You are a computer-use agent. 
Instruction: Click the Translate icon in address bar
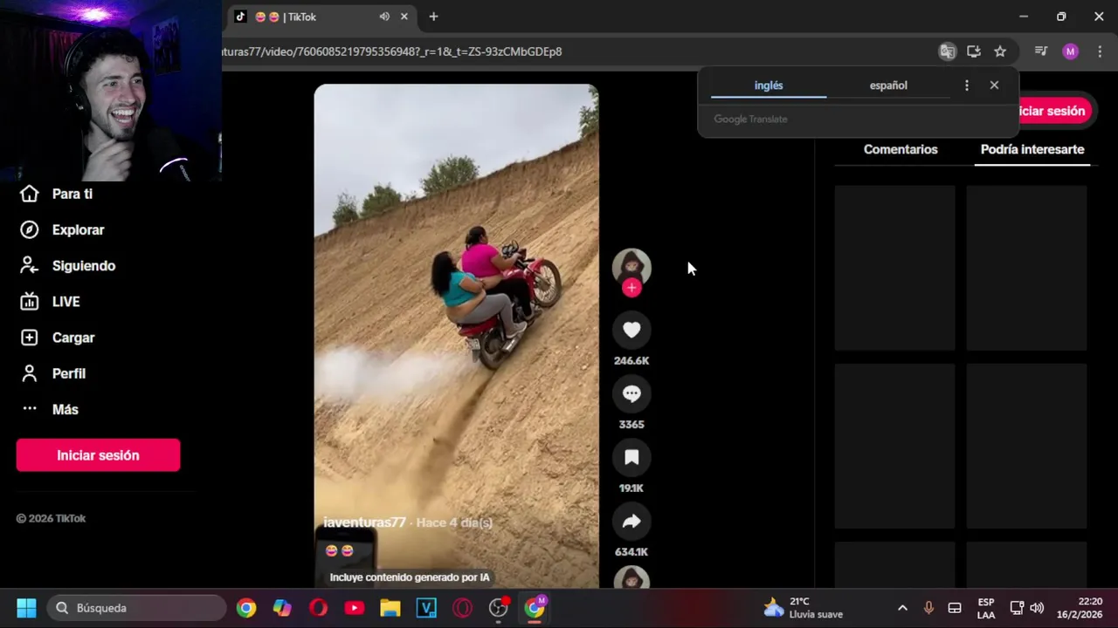[947, 51]
